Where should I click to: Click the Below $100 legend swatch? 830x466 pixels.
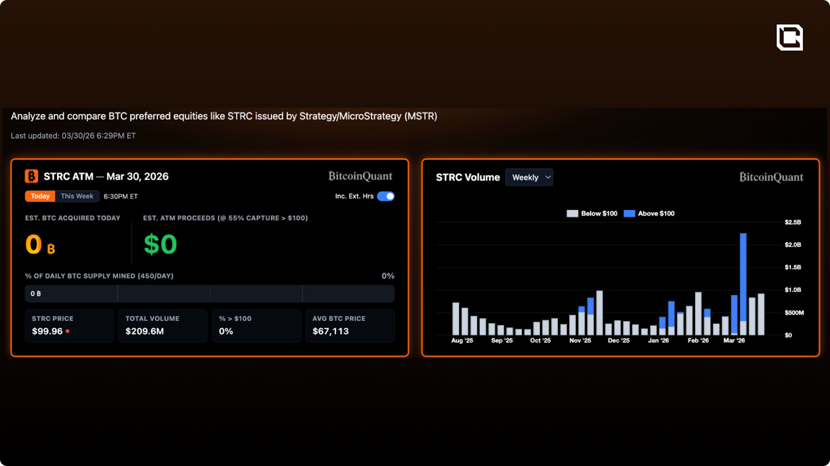pyautogui.click(x=572, y=213)
